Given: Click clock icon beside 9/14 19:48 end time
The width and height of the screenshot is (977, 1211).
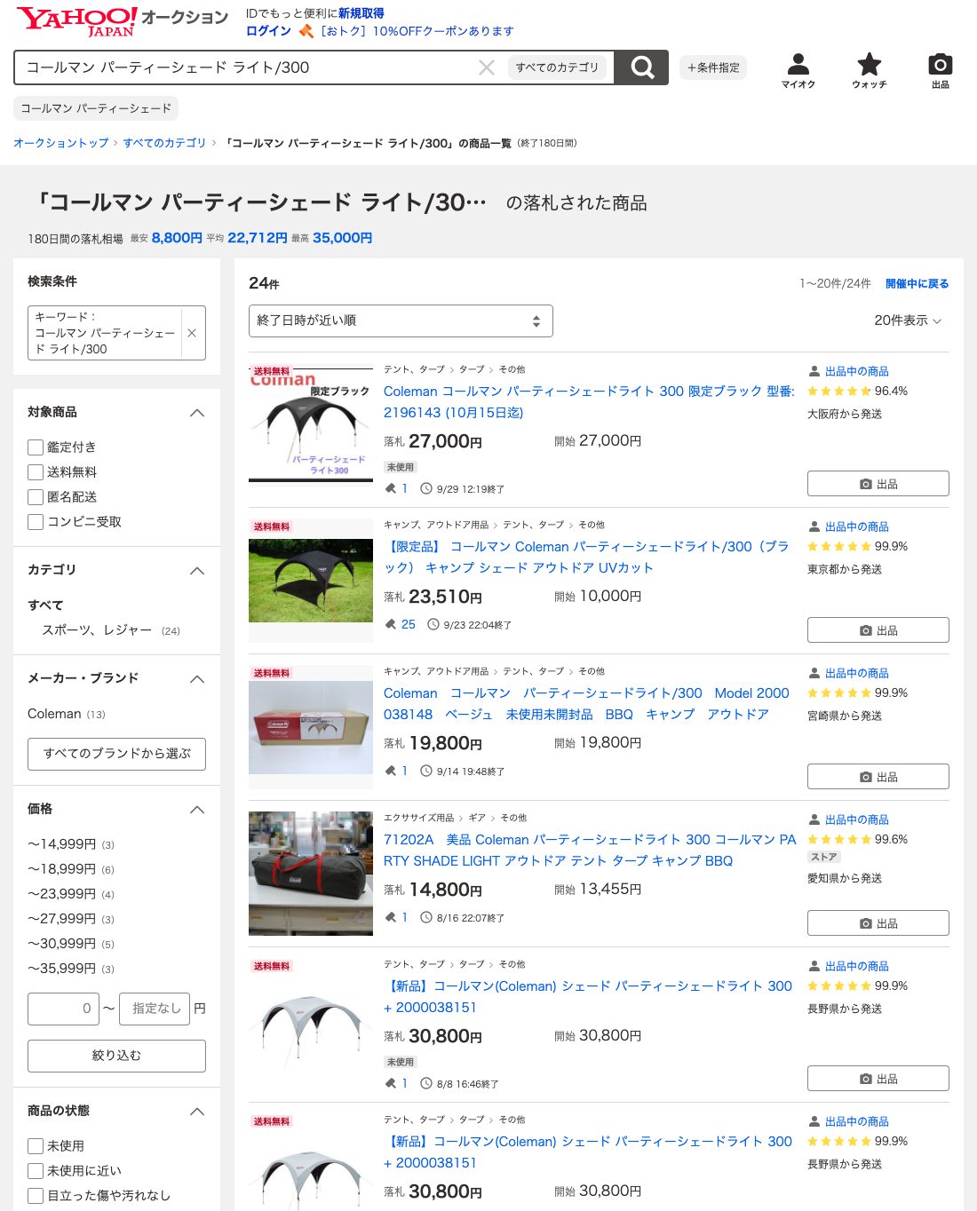Looking at the screenshot, I should 426,771.
